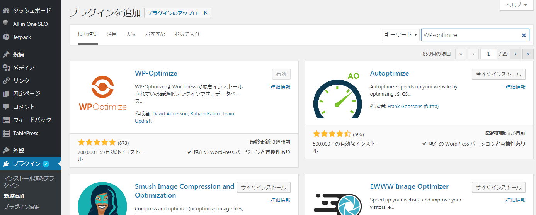
Task: Clear the search field with the X icon
Action: (x=524, y=35)
